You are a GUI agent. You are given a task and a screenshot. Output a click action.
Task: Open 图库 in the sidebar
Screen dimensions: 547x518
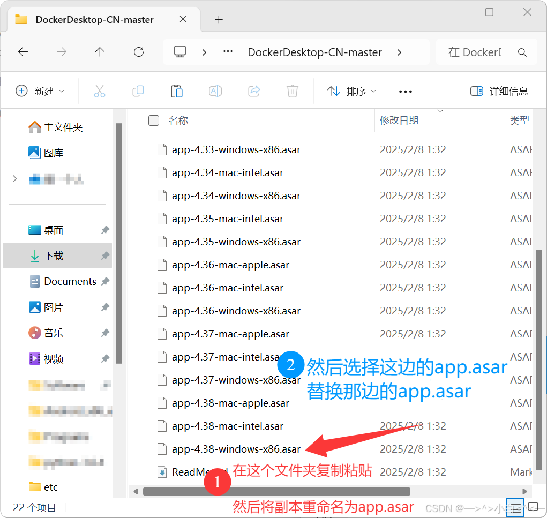46,153
